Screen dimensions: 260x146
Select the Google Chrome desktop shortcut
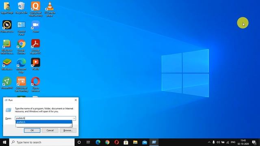tap(21, 47)
